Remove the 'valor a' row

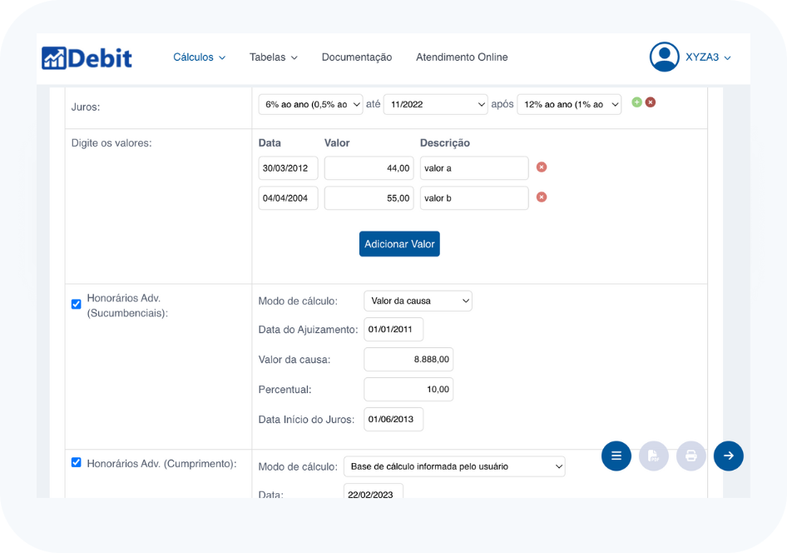pyautogui.click(x=542, y=167)
